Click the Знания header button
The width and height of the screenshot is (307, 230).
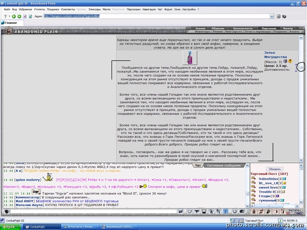200,28
